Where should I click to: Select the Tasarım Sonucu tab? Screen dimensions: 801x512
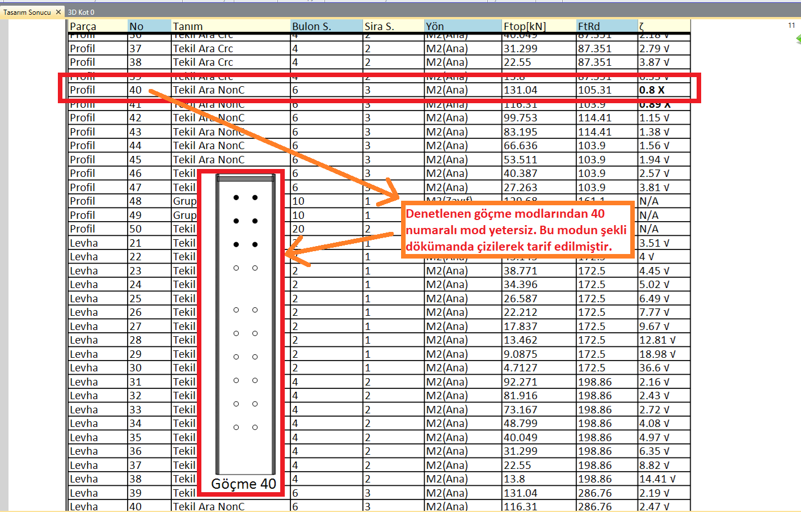[27, 12]
